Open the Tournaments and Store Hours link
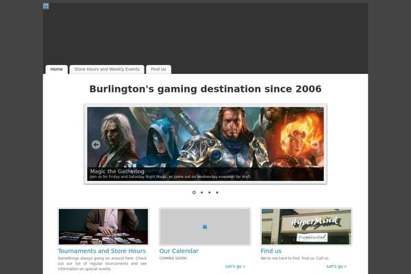Image resolution: width=411 pixels, height=274 pixels. click(x=101, y=251)
